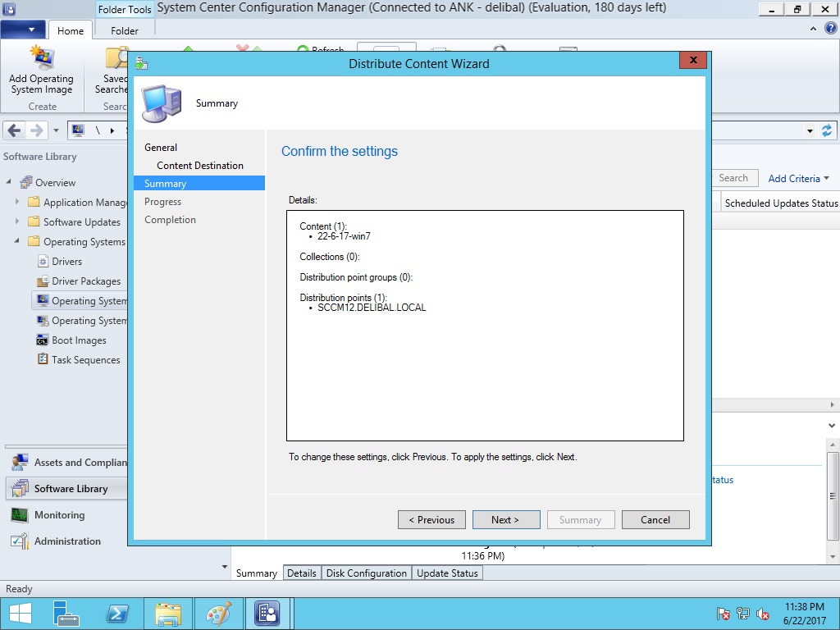840x630 pixels.
Task: Select the Content Destination wizard step
Action: 199,166
